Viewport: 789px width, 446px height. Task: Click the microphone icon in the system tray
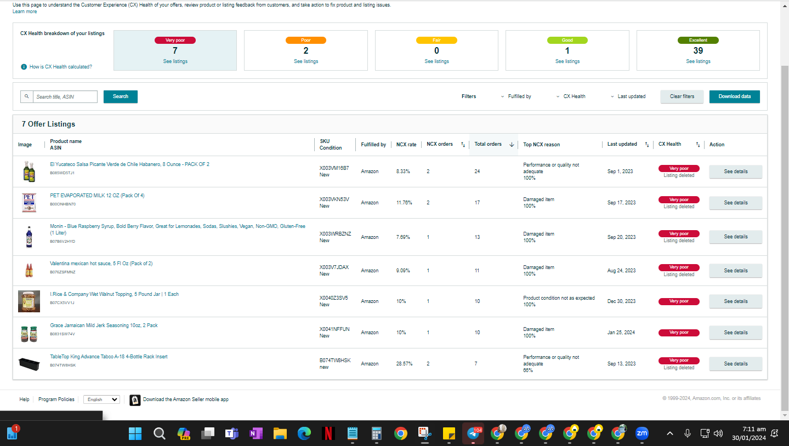[x=688, y=434]
